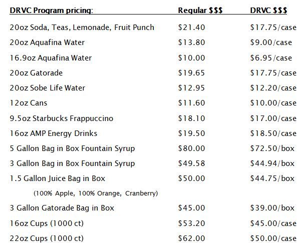Click the '20oz Aquafina Water' item
This screenshot has width=307, height=243.
pyautogui.click(x=47, y=42)
